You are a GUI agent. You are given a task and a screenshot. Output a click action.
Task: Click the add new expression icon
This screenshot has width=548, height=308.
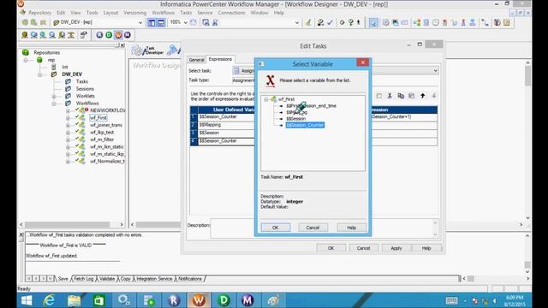378,96
